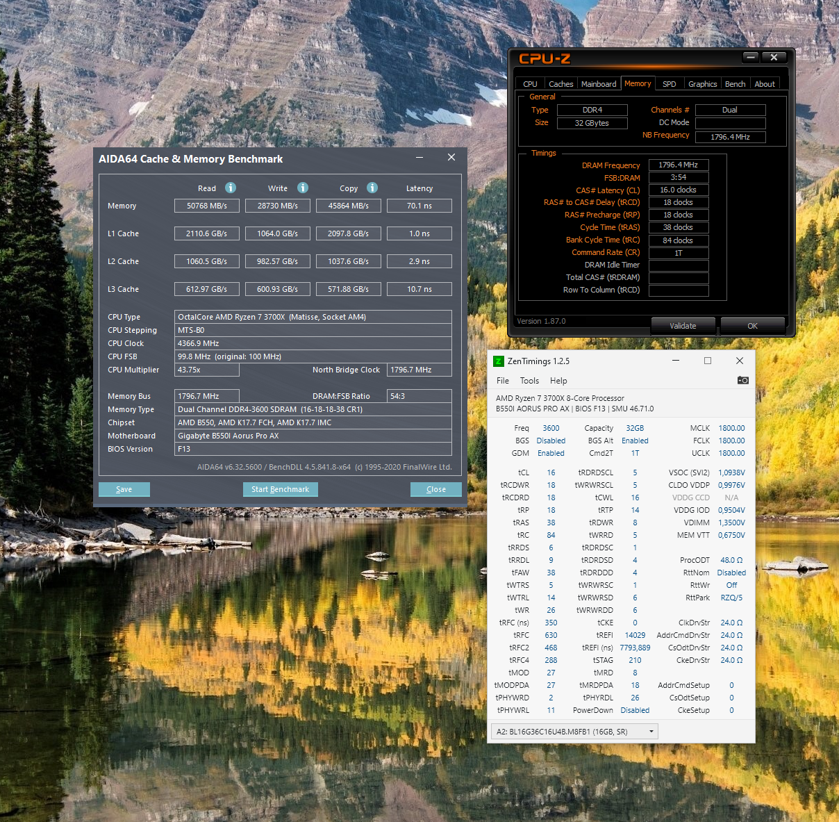Open the Tools menu in ZenTimings
This screenshot has width=839, height=822.
tap(529, 381)
